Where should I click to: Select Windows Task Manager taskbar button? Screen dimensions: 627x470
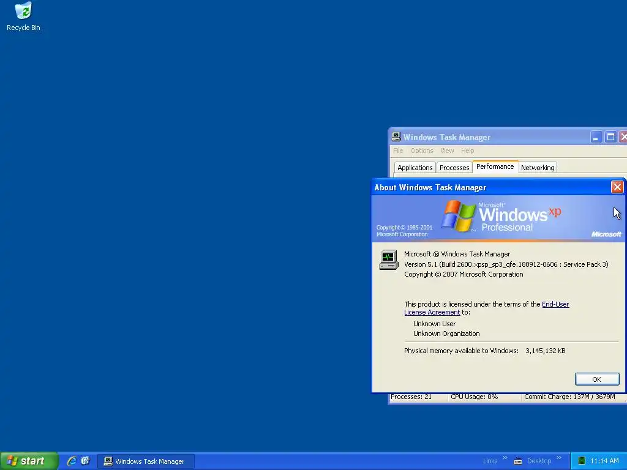tap(146, 461)
